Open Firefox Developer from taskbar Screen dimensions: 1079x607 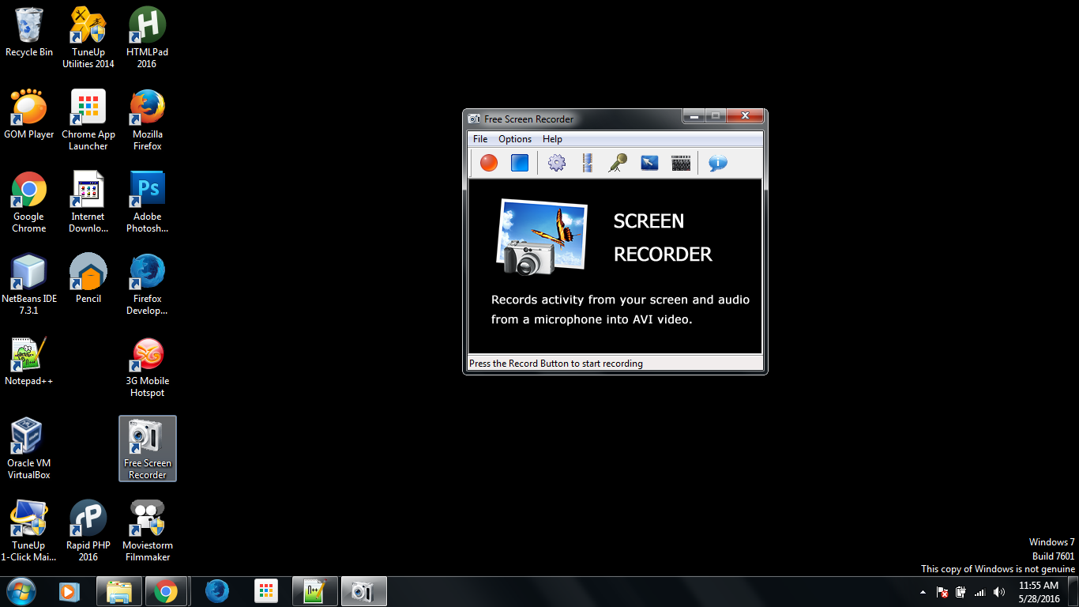pos(217,591)
